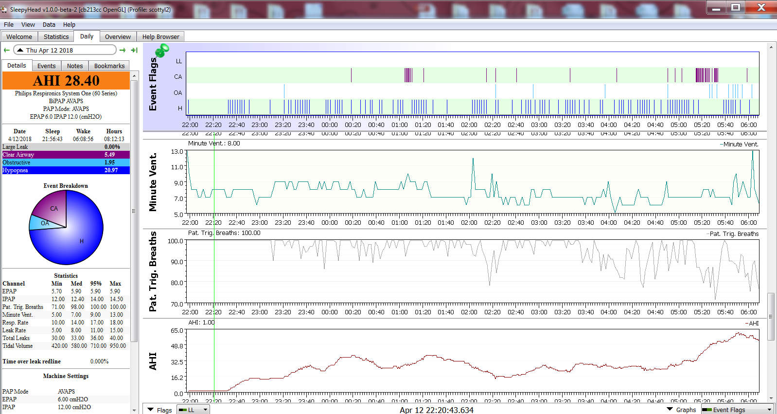Click the H slice of pie chart
The width and height of the screenshot is (777, 414).
click(x=82, y=241)
